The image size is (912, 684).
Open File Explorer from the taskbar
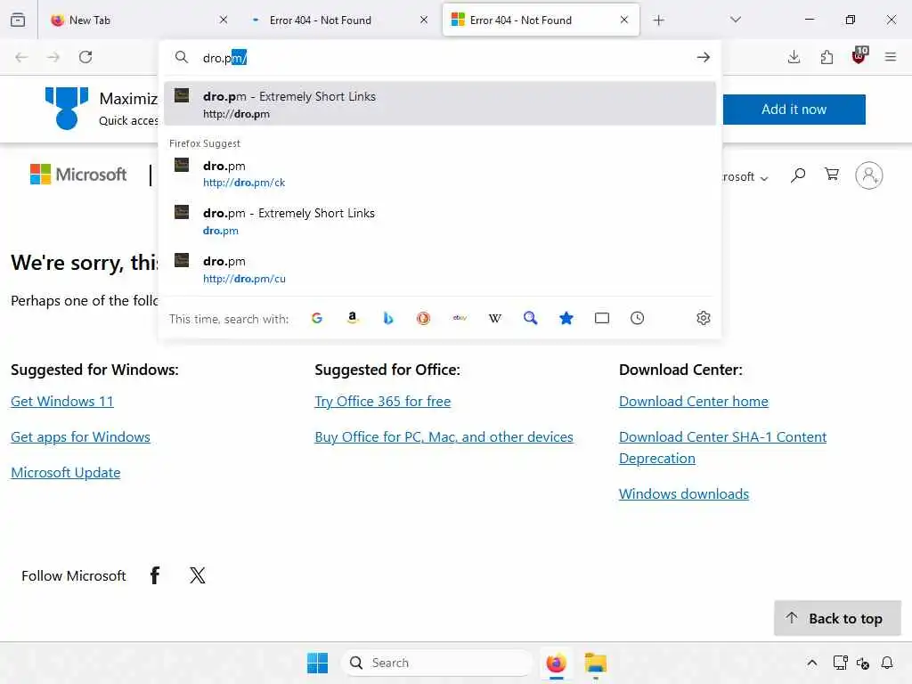596,663
